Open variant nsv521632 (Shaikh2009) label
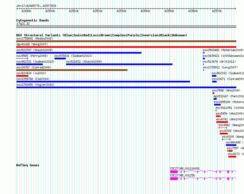 tap(84, 62)
